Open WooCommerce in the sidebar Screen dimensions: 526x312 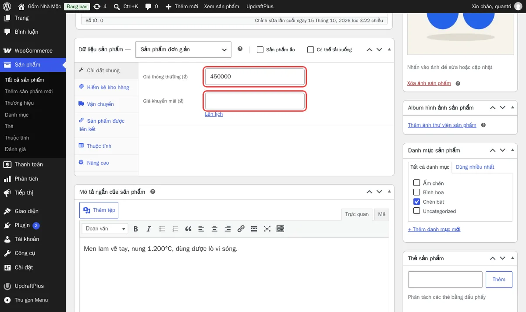click(x=33, y=50)
